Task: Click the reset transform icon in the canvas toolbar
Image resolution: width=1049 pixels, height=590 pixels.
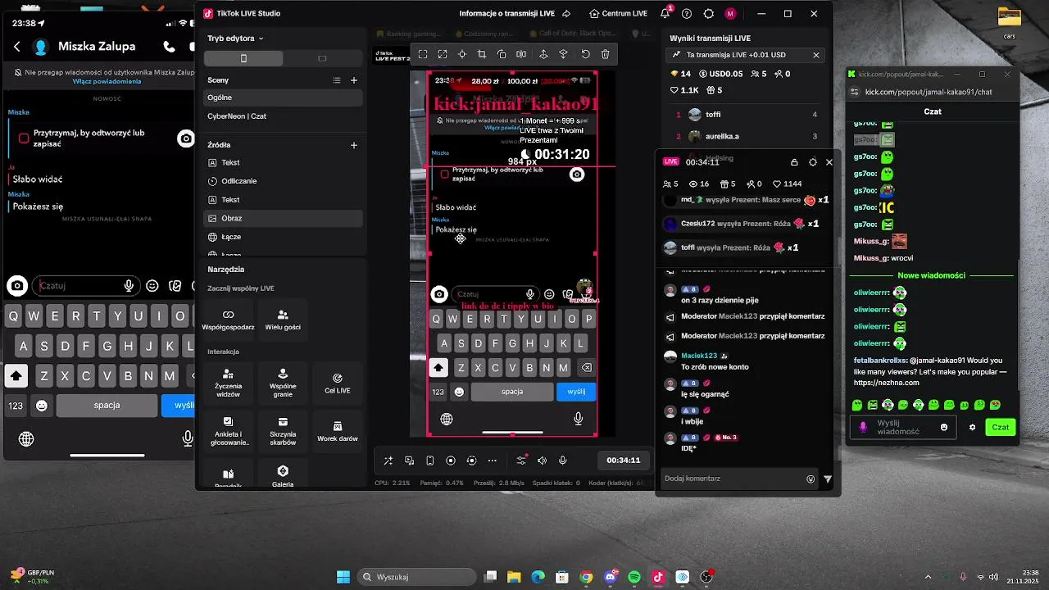Action: 585,54
